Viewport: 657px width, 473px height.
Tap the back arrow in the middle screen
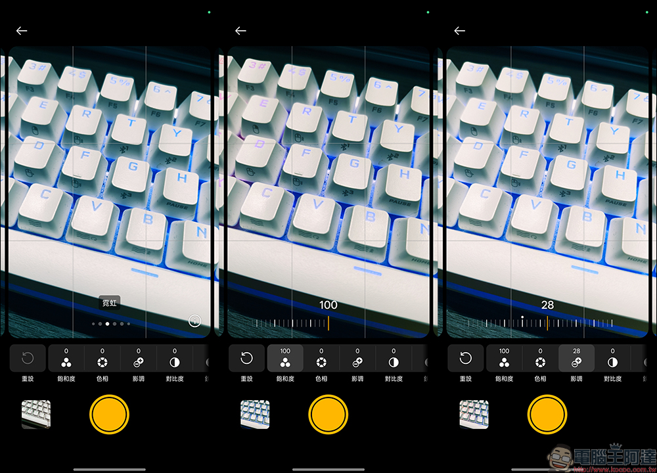pos(240,31)
